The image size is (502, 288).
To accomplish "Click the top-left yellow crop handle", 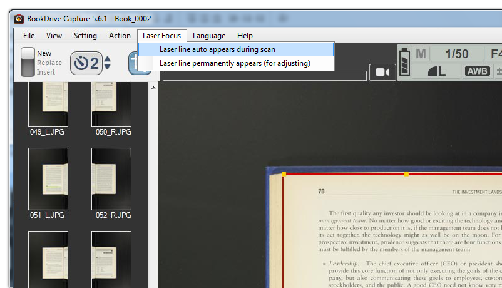I will (284, 174).
